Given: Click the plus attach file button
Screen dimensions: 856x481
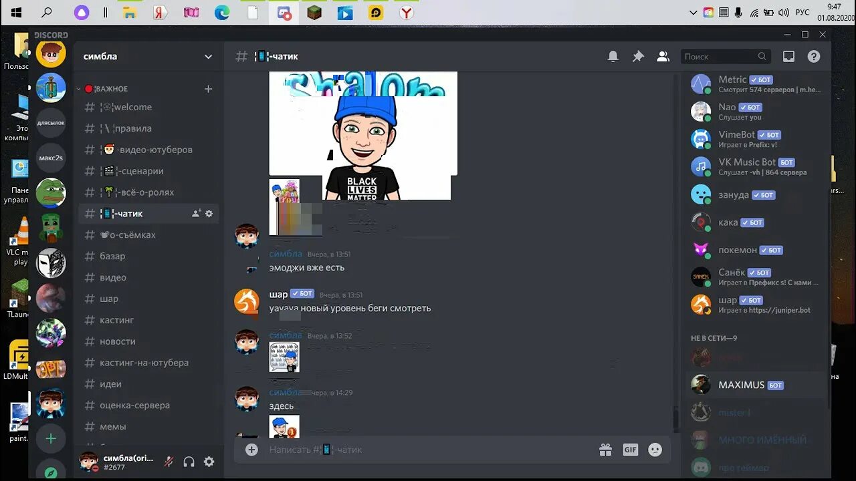Looking at the screenshot, I should coord(251,450).
